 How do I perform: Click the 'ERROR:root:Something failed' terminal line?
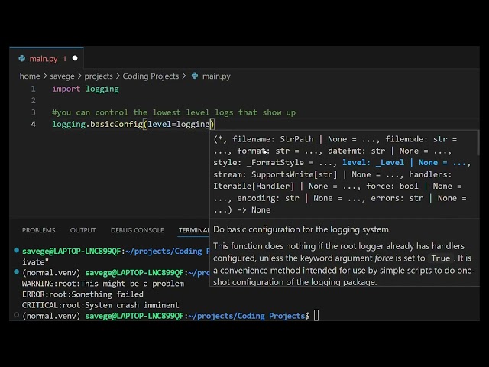point(83,294)
